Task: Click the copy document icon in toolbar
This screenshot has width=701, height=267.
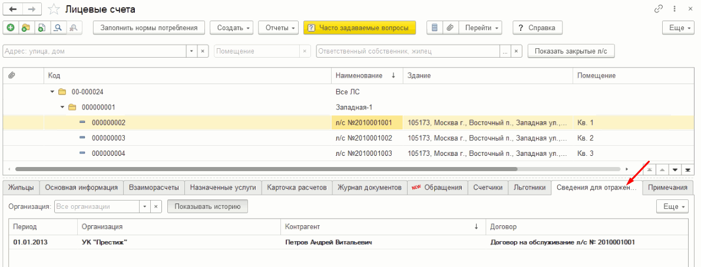Action: (41, 28)
